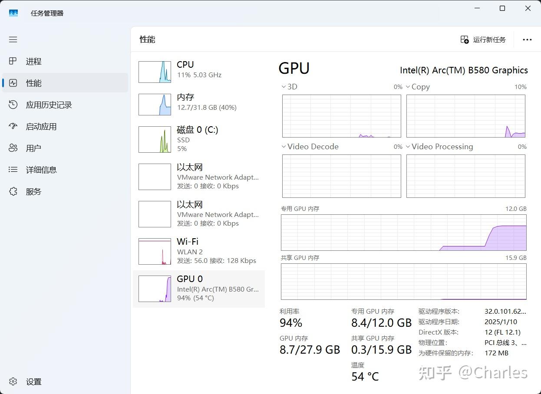Click the 专用 GPU 内存 usage graph
The image size is (541, 394).
pos(404,233)
